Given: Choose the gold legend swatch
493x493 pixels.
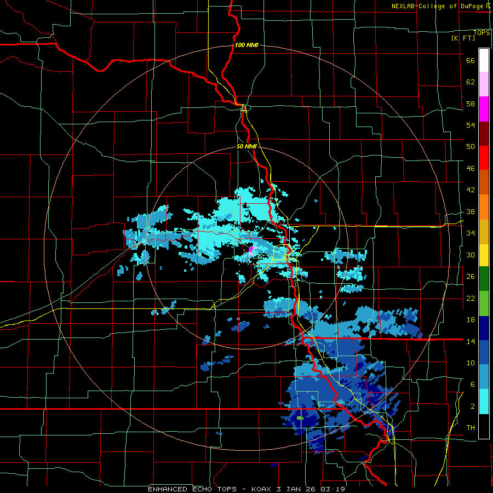Looking at the screenshot, I should click(x=484, y=232).
